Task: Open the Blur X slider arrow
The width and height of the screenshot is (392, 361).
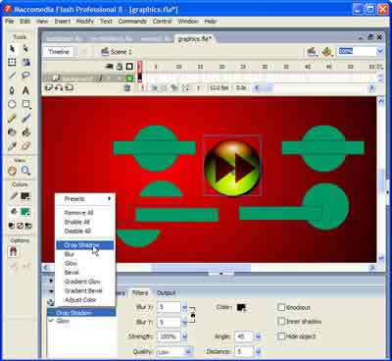Action: pos(184,307)
